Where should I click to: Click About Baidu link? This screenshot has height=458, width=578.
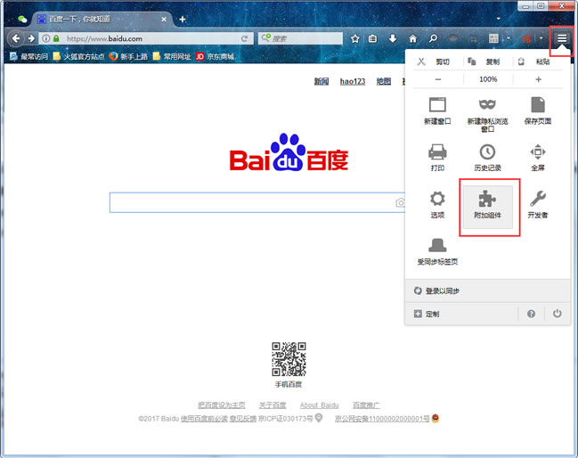319,405
